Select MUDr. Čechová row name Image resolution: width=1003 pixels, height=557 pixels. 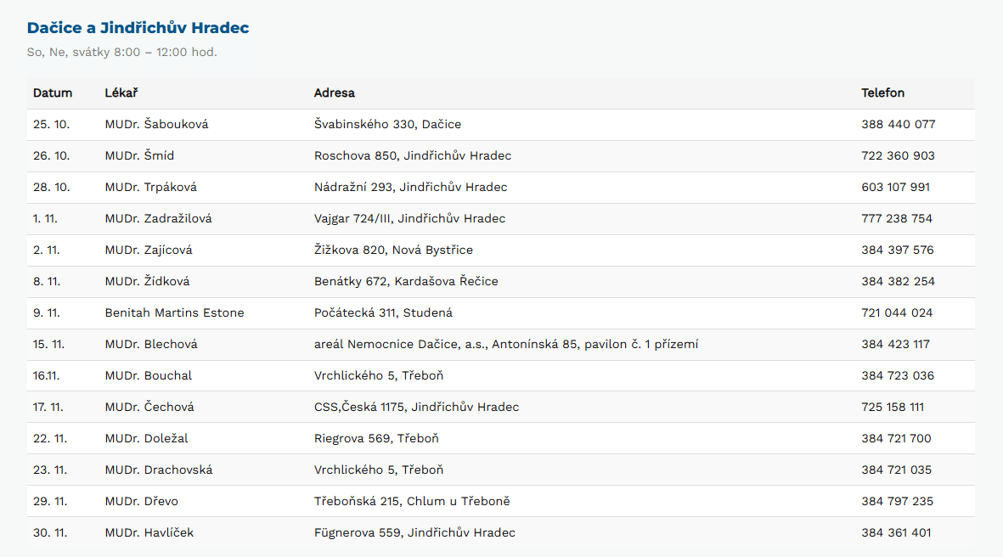149,408
